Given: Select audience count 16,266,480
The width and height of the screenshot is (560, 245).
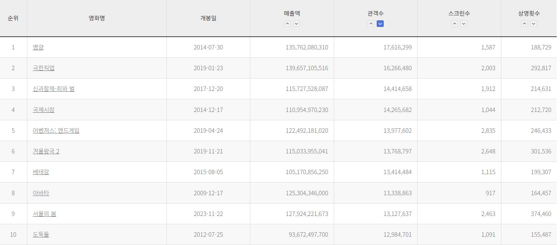Looking at the screenshot, I should [398, 68].
